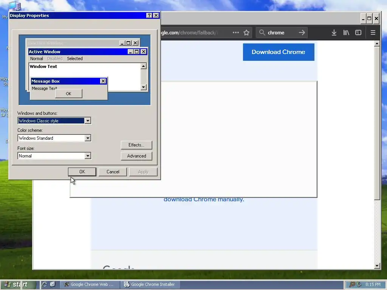387x290 pixels.
Task: Click the Advanced button
Action: click(136, 156)
